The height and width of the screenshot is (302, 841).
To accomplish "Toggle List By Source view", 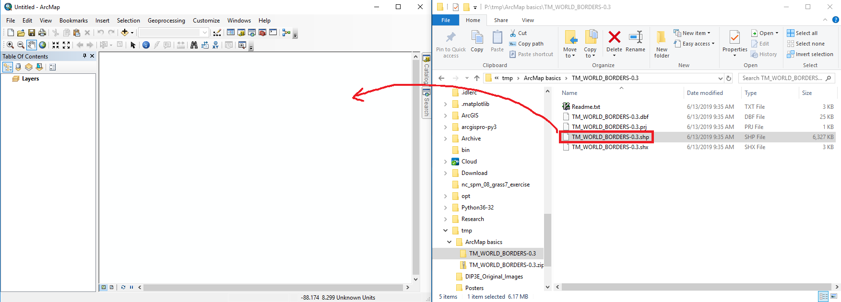I will click(x=18, y=67).
